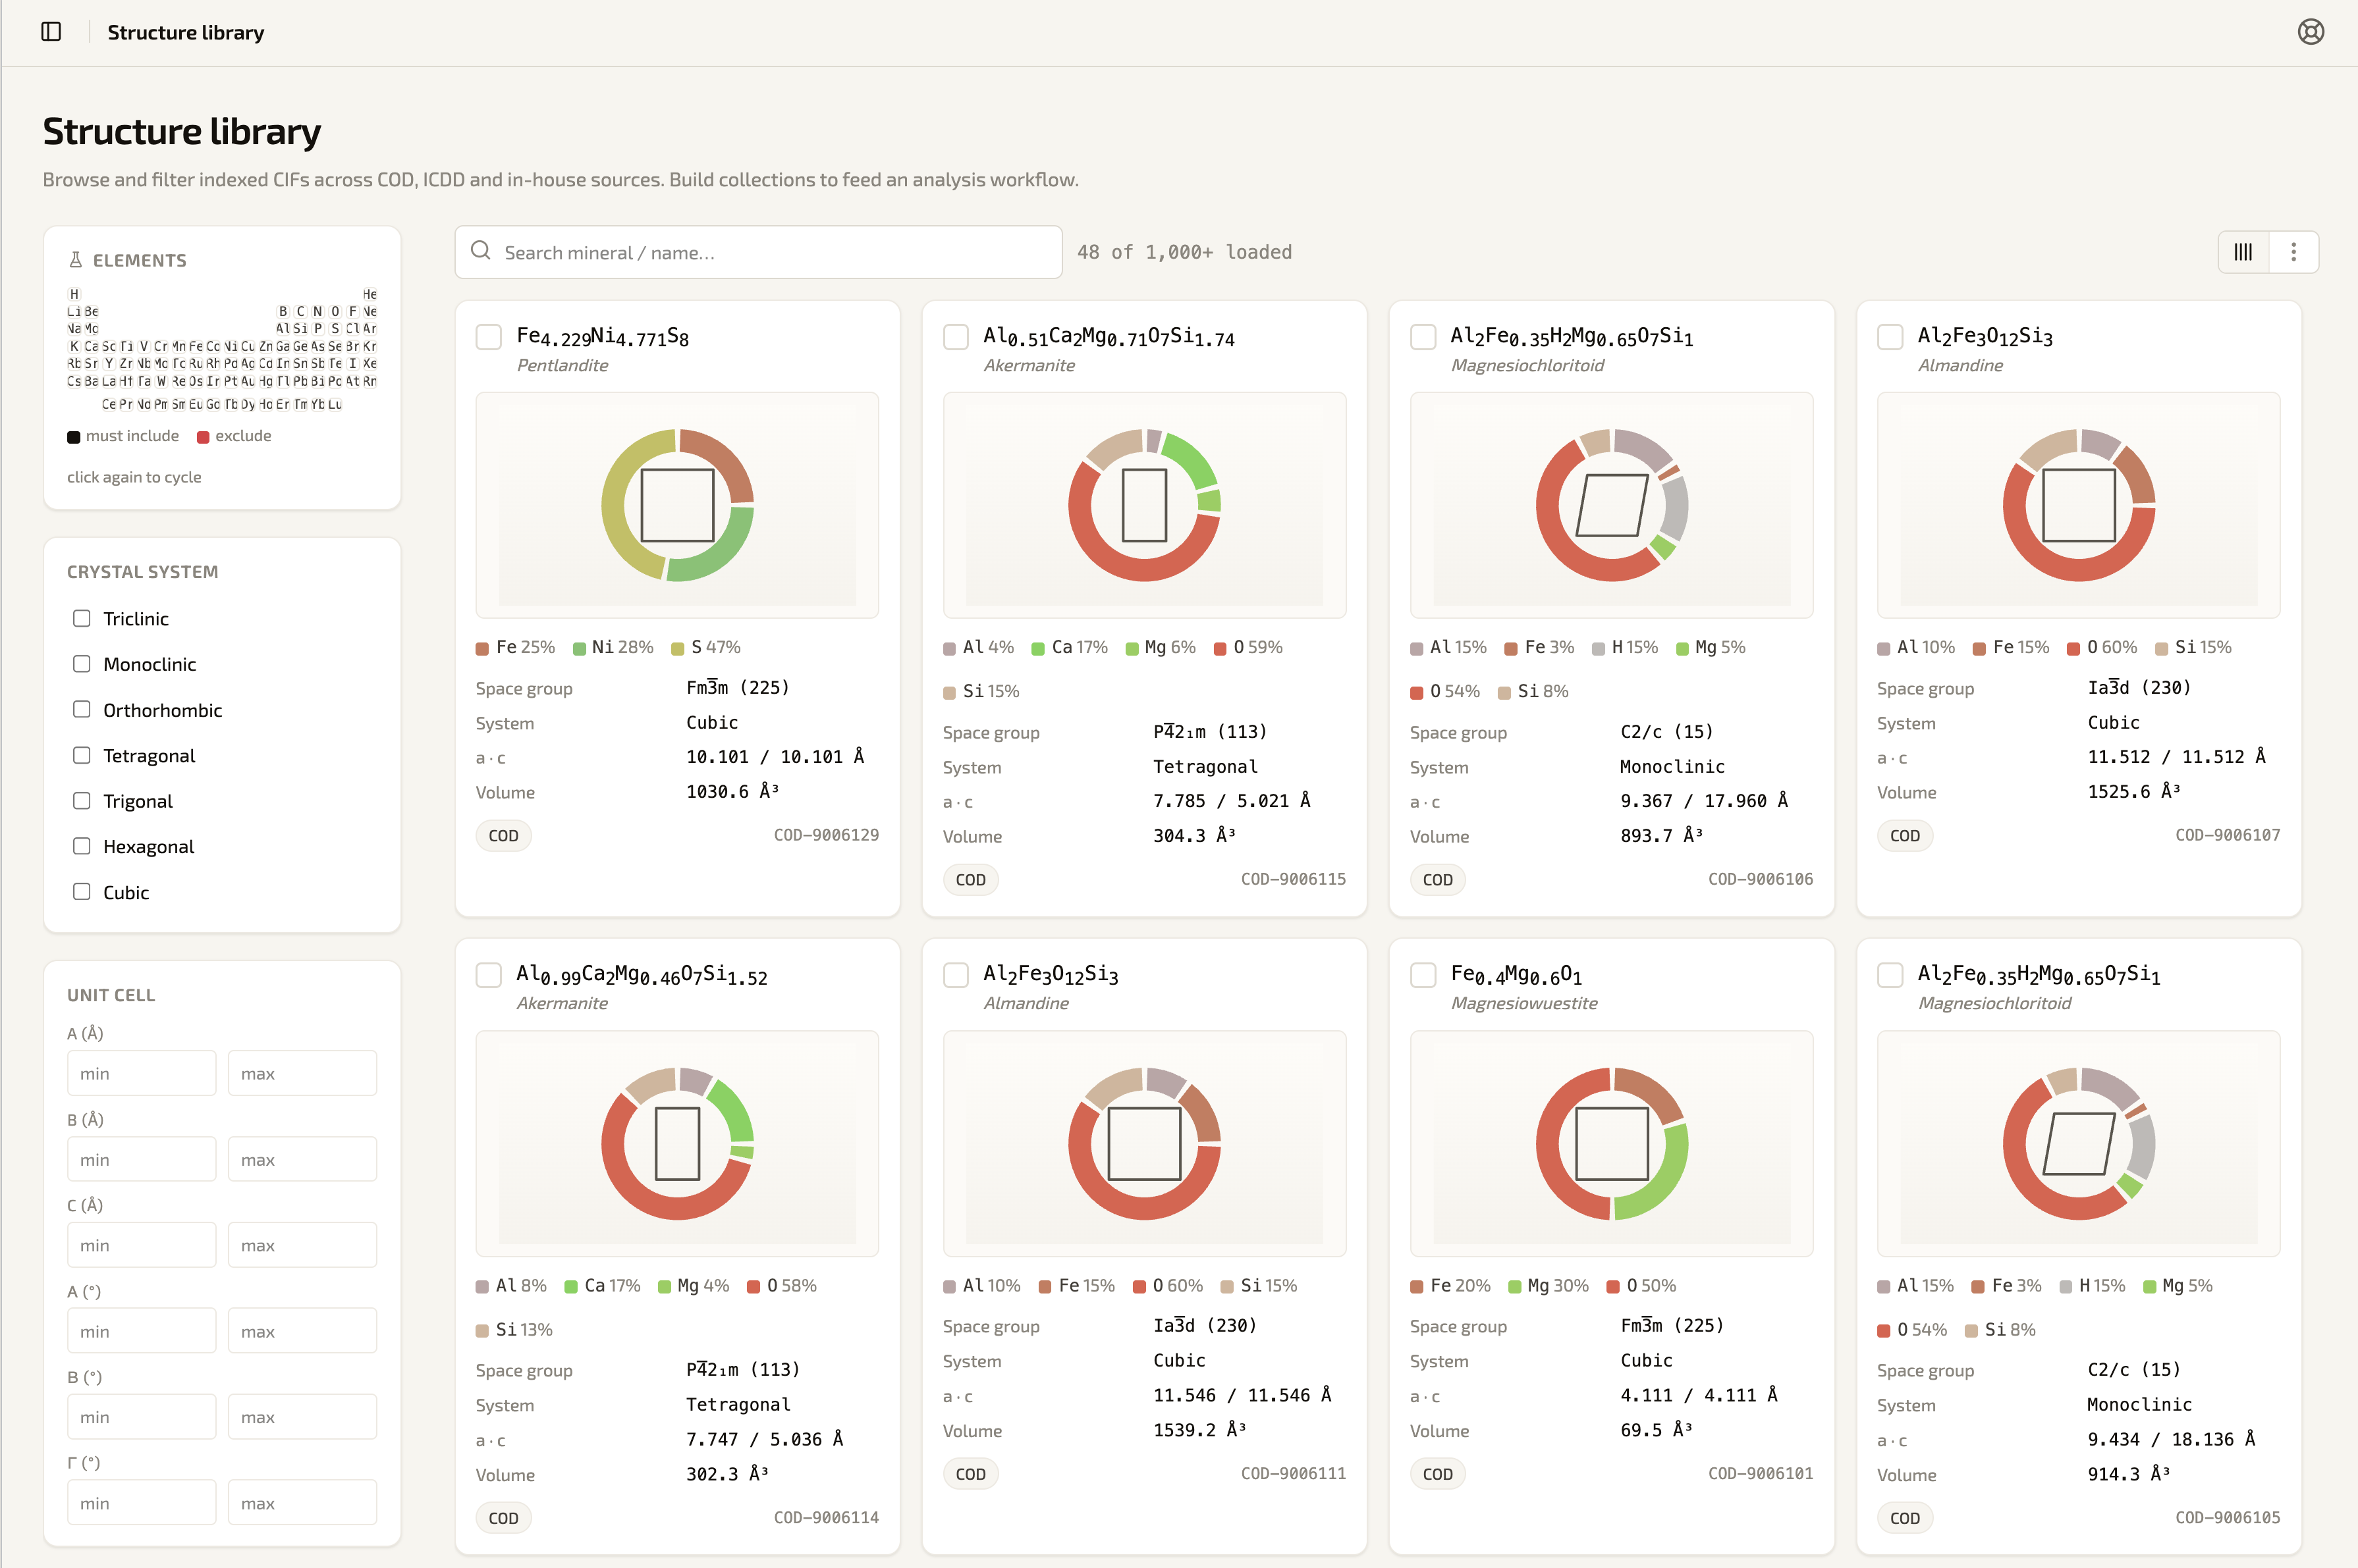2358x1568 pixels.
Task: Toggle the sidebar panel icon
Action: pos(51,32)
